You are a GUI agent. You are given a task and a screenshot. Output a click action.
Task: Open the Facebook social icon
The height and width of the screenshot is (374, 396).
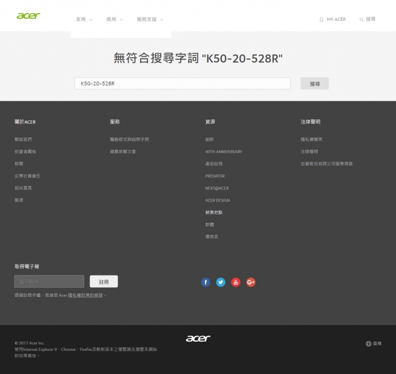coord(206,282)
